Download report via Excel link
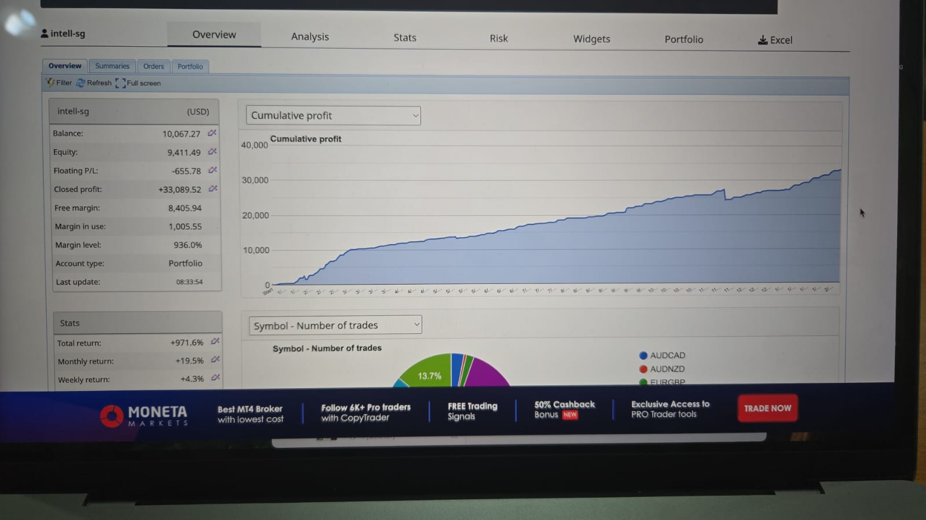Image resolution: width=926 pixels, height=520 pixels. 775,40
